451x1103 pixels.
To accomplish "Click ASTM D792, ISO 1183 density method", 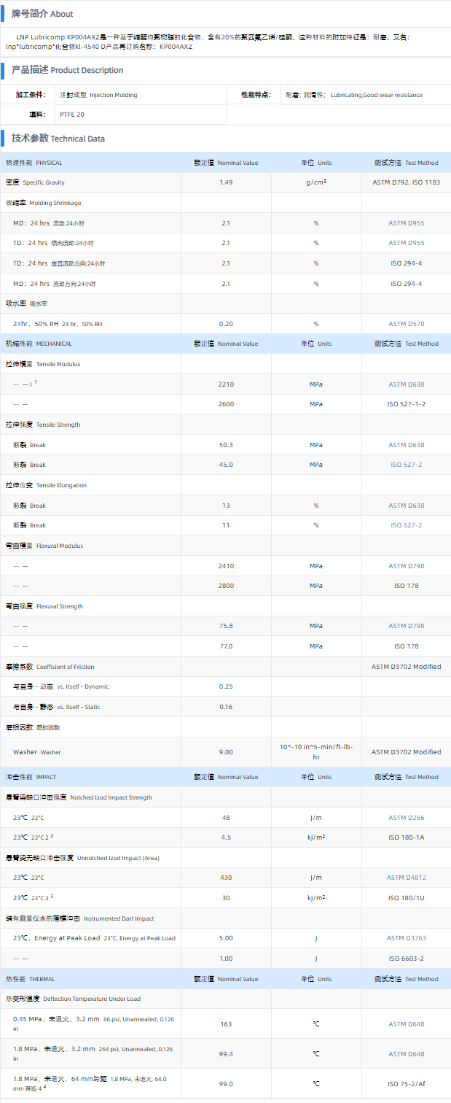I will tap(406, 182).
